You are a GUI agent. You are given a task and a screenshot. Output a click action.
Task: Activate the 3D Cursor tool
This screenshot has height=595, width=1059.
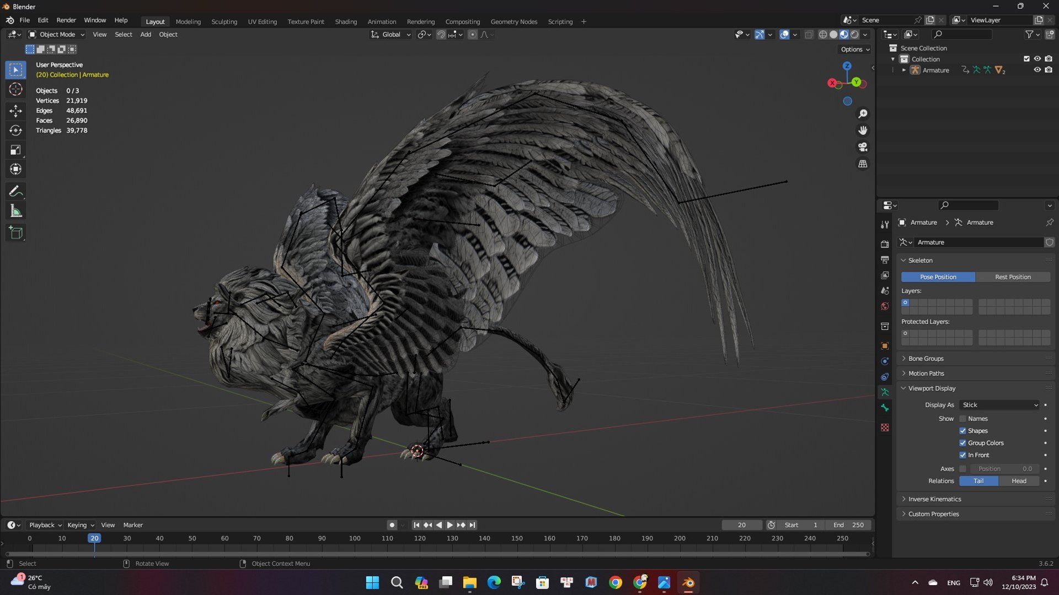click(15, 89)
